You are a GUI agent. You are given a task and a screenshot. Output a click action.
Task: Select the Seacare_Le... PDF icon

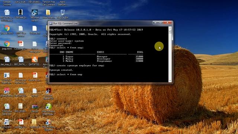click(35, 77)
